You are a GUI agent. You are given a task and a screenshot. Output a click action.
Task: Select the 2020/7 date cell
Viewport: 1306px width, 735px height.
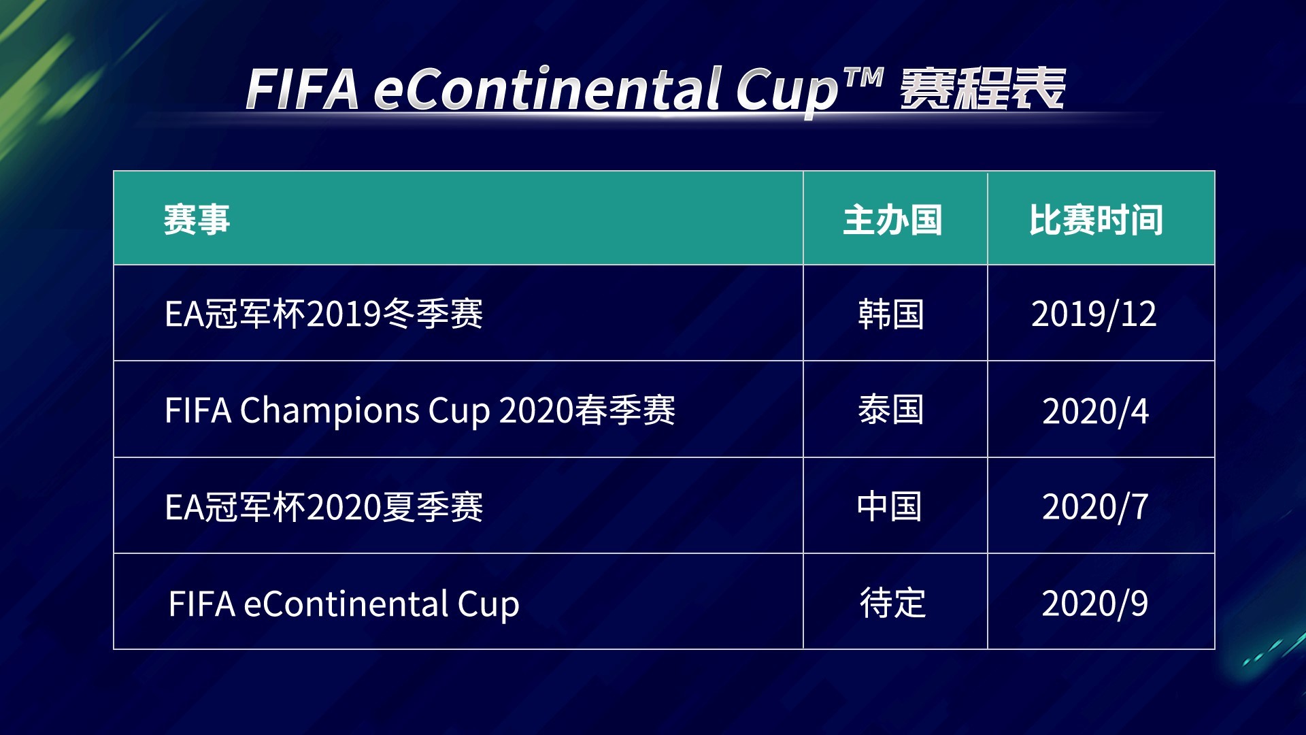(1095, 508)
